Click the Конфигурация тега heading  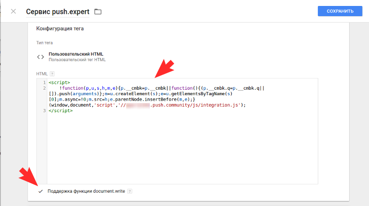tap(60, 29)
